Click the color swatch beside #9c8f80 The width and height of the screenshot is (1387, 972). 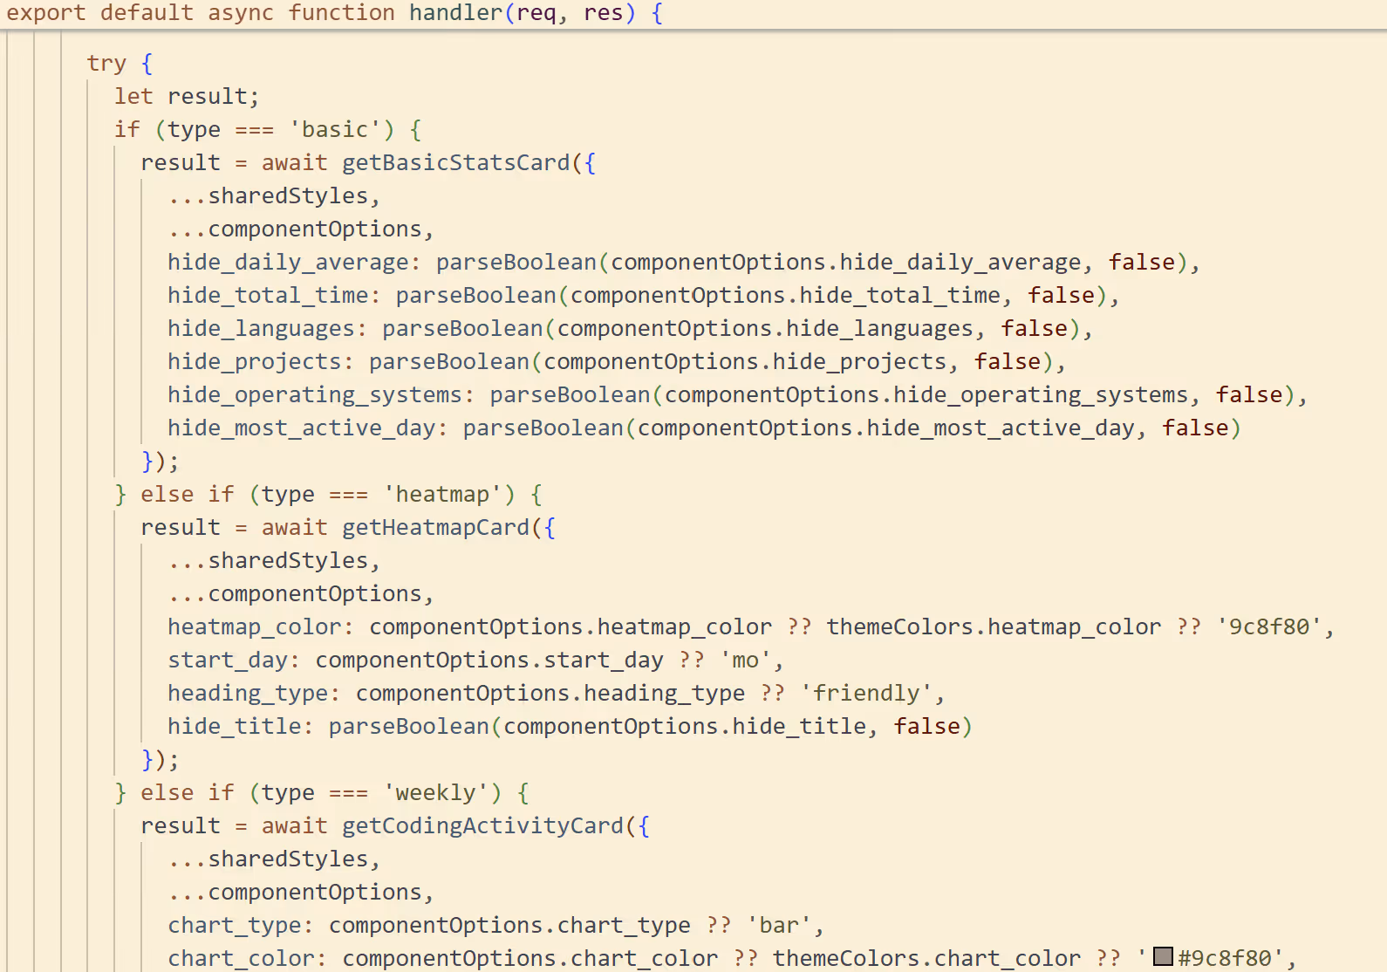[x=1162, y=956]
